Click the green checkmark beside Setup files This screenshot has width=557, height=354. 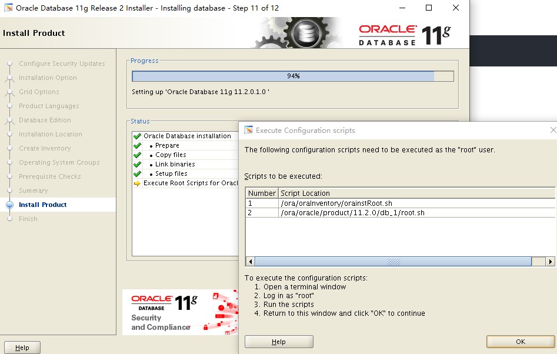click(x=137, y=173)
